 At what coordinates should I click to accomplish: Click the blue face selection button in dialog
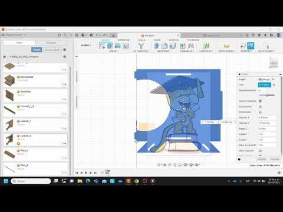point(265,85)
